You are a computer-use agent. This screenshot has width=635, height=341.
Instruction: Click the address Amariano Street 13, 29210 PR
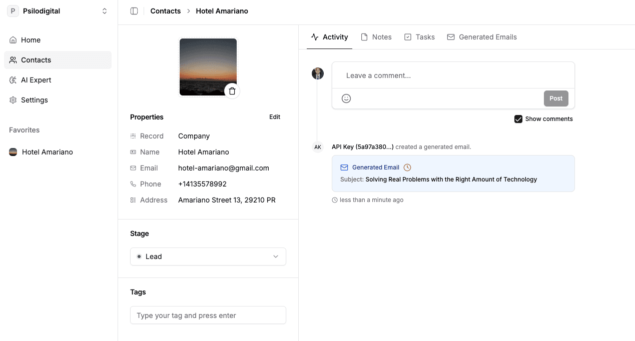[x=227, y=200]
